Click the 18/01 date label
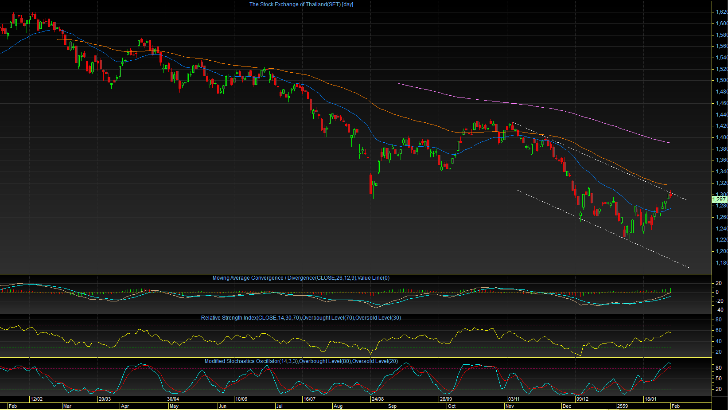Image resolution: width=728 pixels, height=410 pixels. (650, 399)
